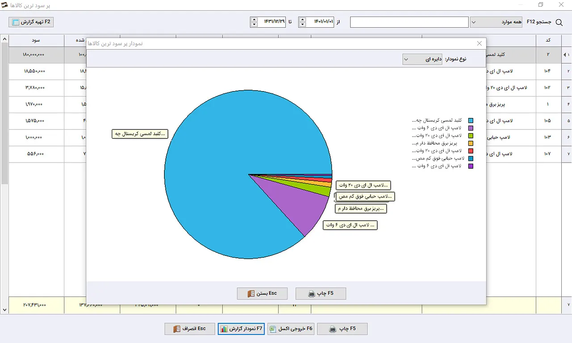572x343 pixels.
Task: Select profit cell ۵۵۶,۰۰۰
Action: click(x=36, y=154)
